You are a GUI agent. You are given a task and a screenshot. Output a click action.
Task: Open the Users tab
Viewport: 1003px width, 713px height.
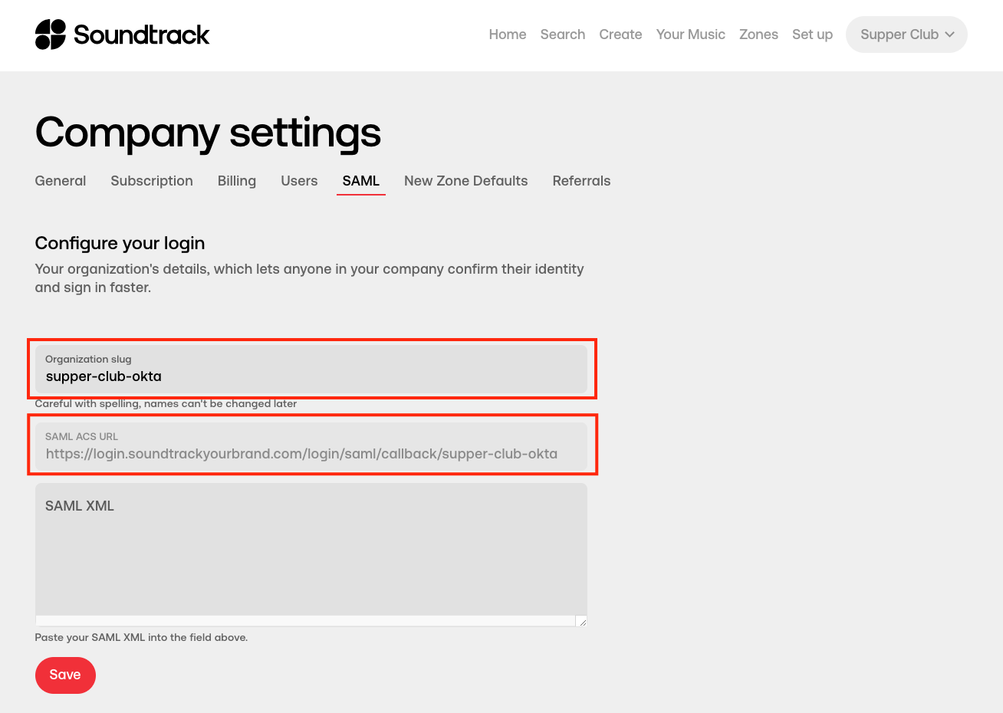[x=299, y=181]
